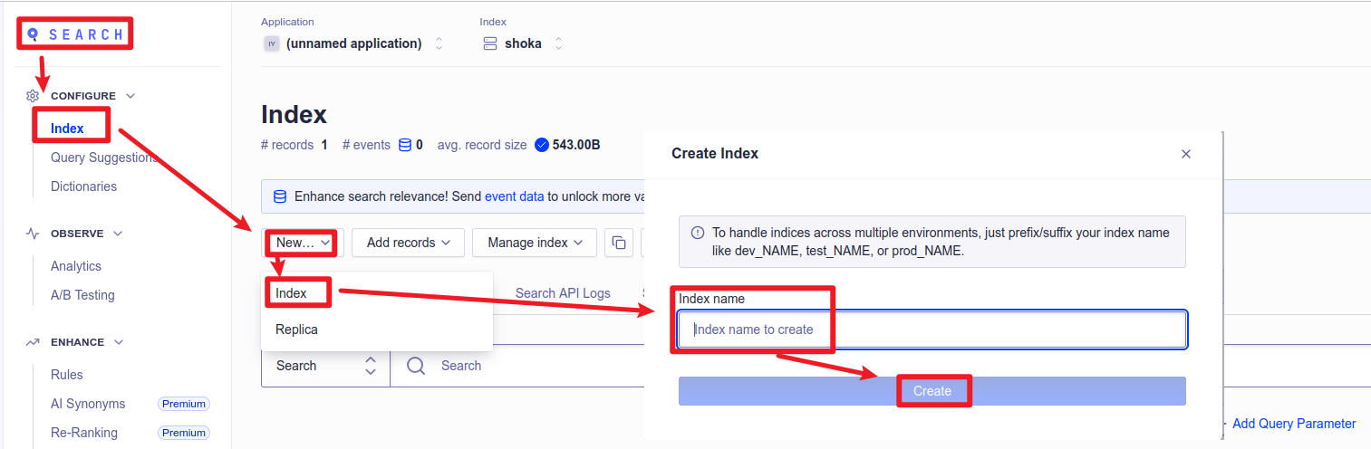Collapse the Configure sidebar section
Image resolution: width=1371 pixels, height=449 pixels.
(x=130, y=96)
